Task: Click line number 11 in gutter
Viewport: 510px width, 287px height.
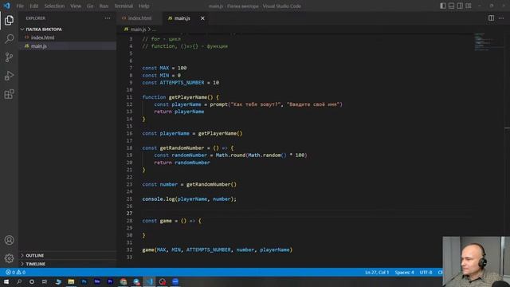Action: pos(129,97)
